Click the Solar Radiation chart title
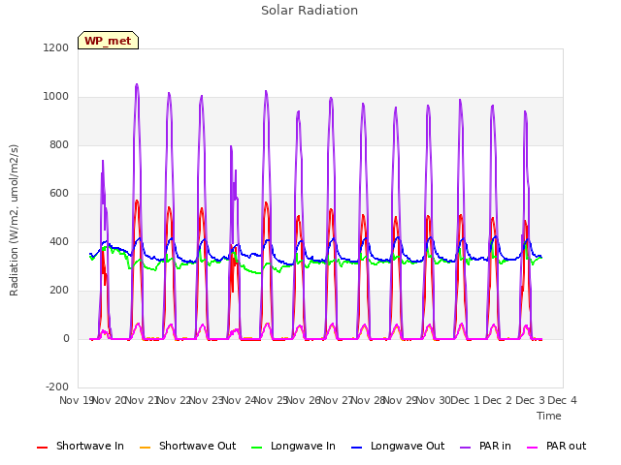Viewport: 621px width, 465px height. pyautogui.click(x=310, y=11)
